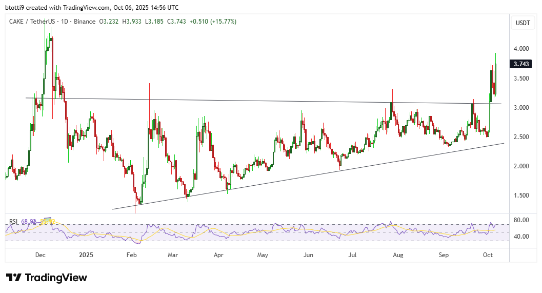The image size is (542, 293).
Task: Click the 1.500 price axis label
Action: pyautogui.click(x=522, y=196)
